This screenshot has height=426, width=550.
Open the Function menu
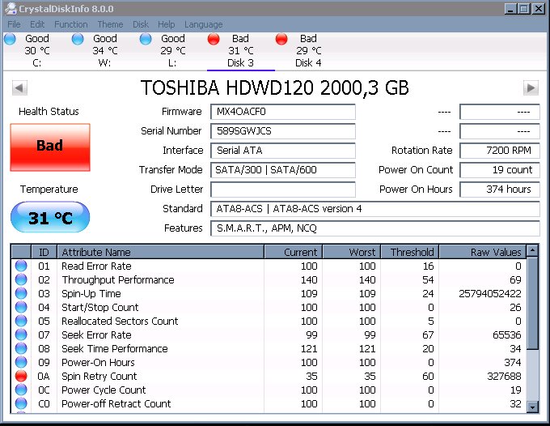pos(71,24)
